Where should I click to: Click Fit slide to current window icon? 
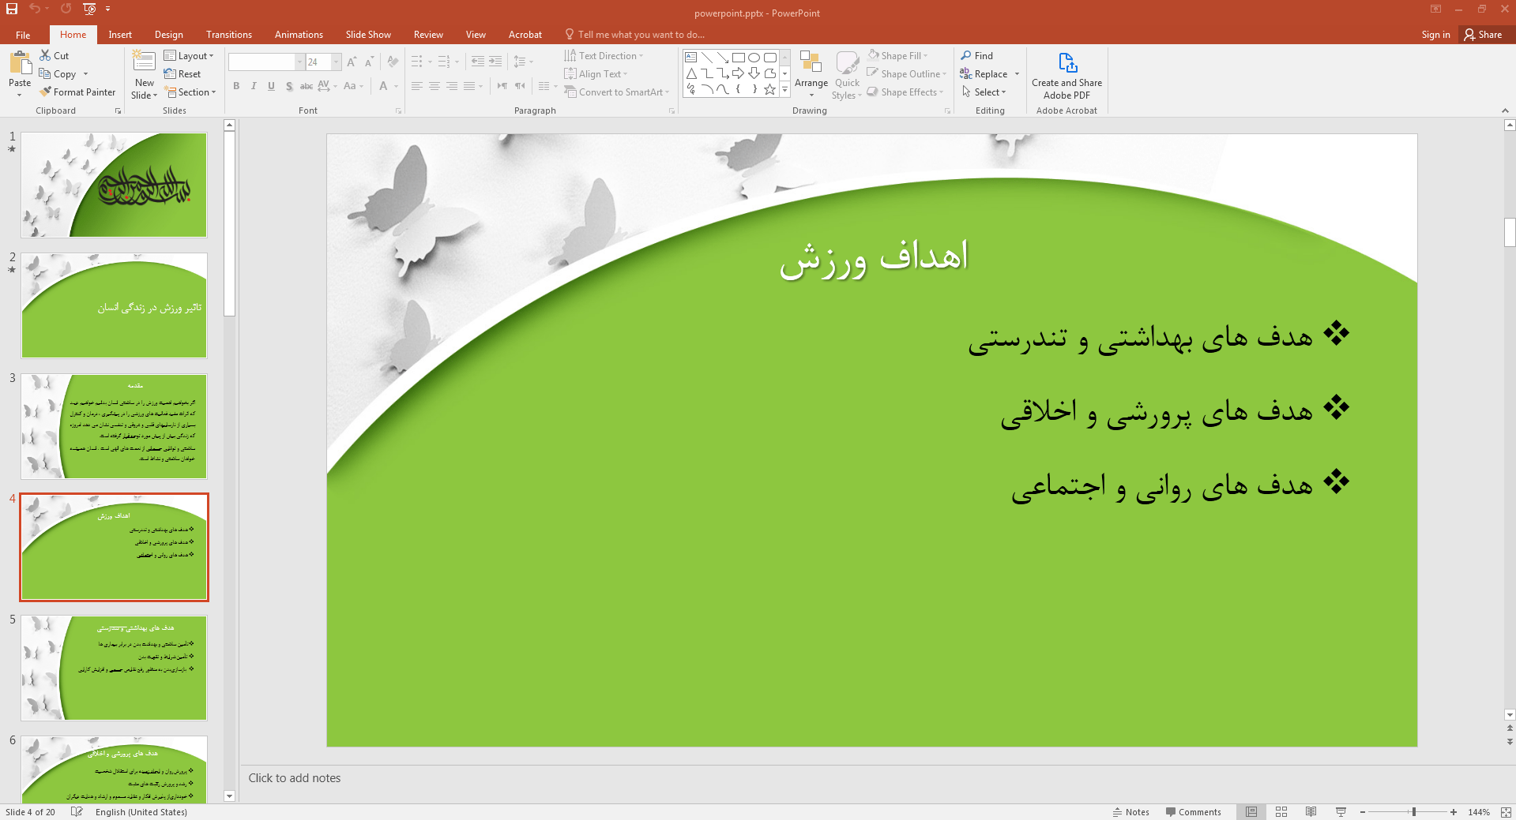(x=1506, y=811)
